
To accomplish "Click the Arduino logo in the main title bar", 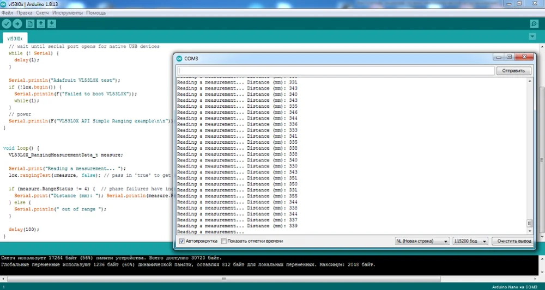I will 3,3.
